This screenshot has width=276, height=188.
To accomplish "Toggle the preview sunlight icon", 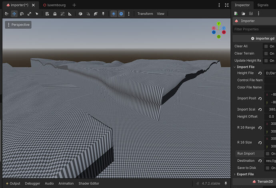I will [x=114, y=14].
